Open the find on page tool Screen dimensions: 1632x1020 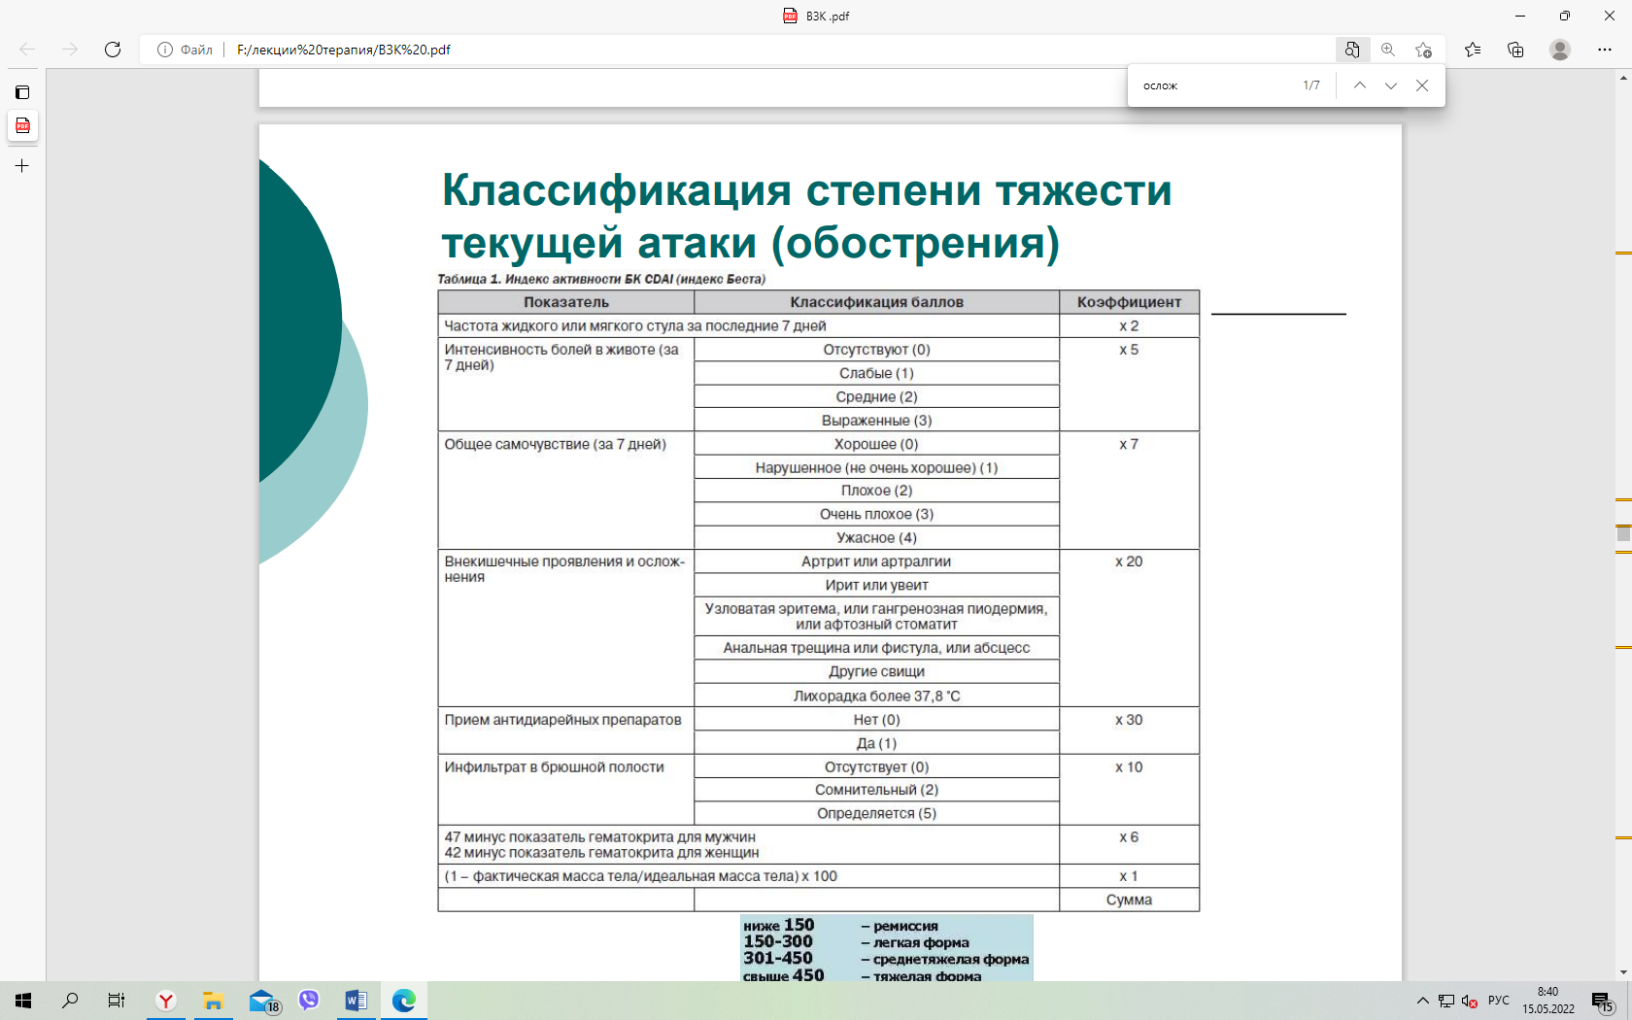click(x=1352, y=50)
